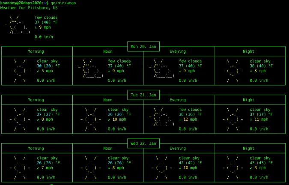Click the Night column header under Wednesday

pyautogui.click(x=248, y=148)
